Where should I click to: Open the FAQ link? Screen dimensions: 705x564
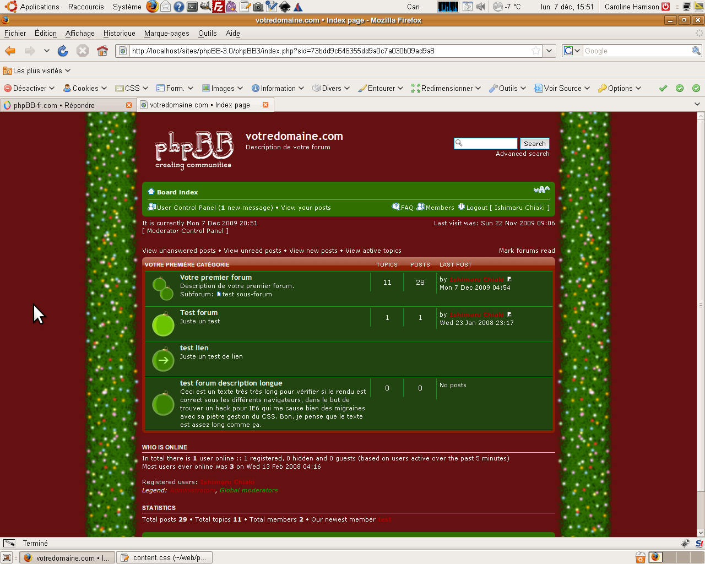click(x=407, y=208)
